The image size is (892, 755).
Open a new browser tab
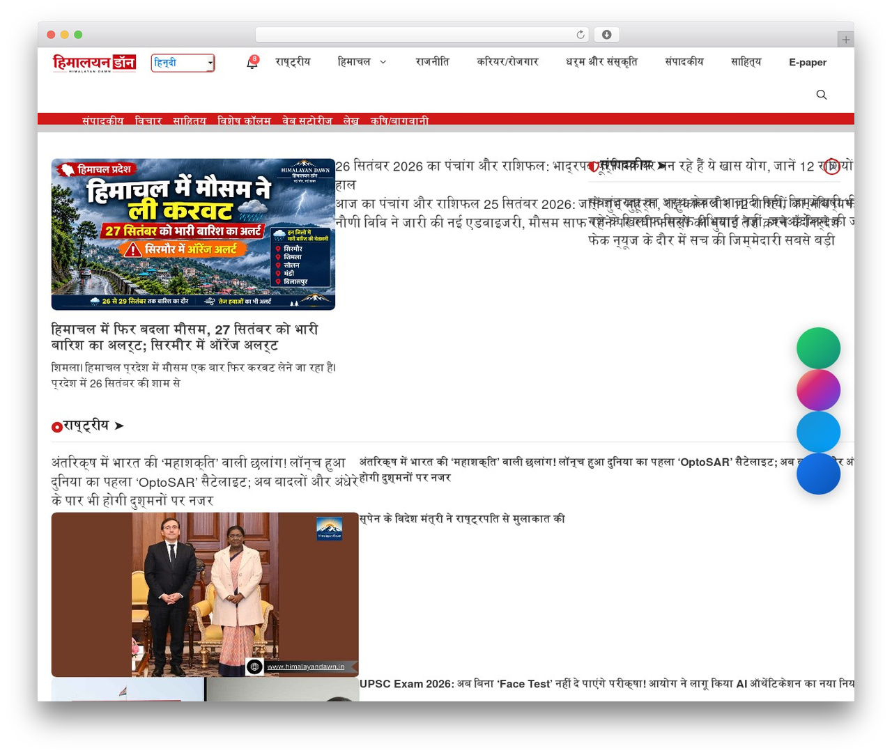[x=845, y=40]
